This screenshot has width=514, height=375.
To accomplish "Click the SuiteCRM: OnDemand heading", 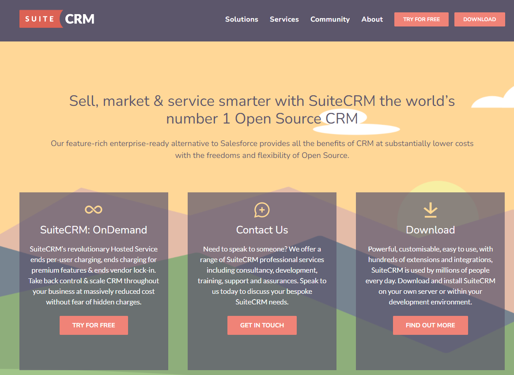I will (94, 230).
